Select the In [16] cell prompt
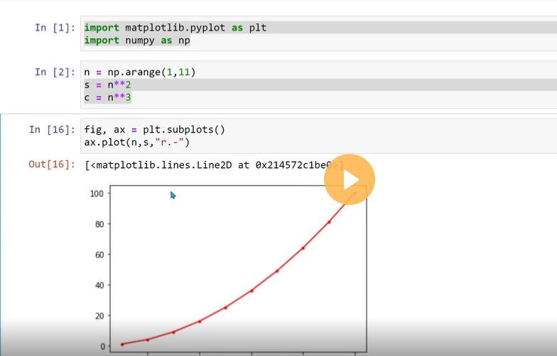Image resolution: width=557 pixels, height=356 pixels. click(x=53, y=129)
